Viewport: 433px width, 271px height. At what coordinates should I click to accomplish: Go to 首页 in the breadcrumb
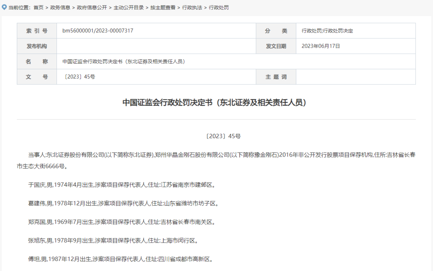click(x=38, y=8)
